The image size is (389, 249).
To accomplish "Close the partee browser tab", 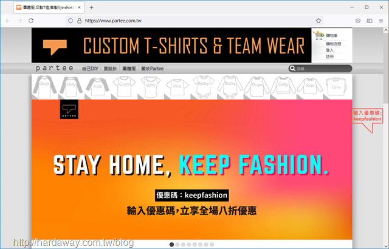I will coord(79,8).
